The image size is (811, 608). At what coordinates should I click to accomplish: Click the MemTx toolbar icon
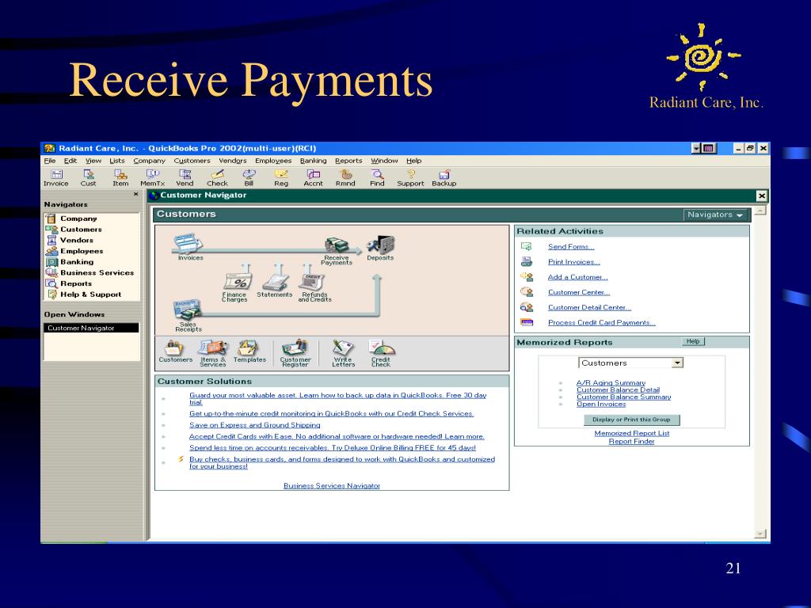click(x=153, y=178)
